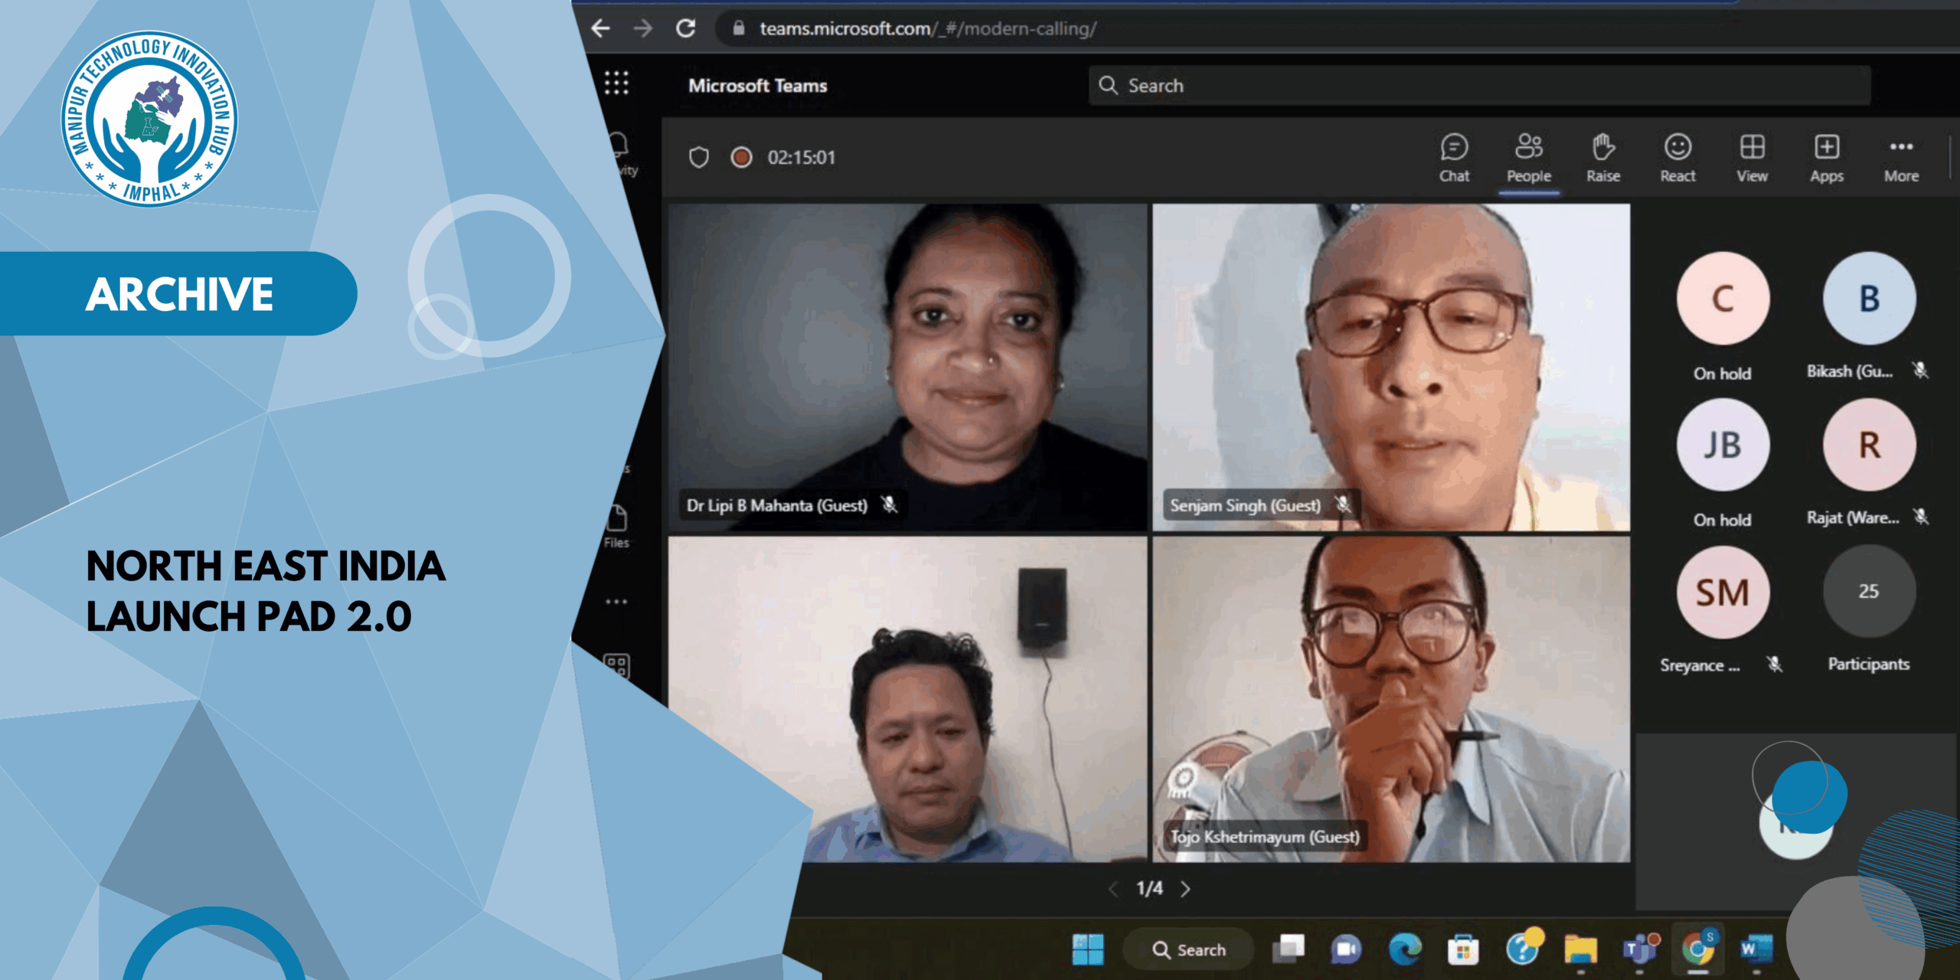Open Files in the Teams sidebar
Viewport: 1960px width, 980px height.
pos(616,527)
